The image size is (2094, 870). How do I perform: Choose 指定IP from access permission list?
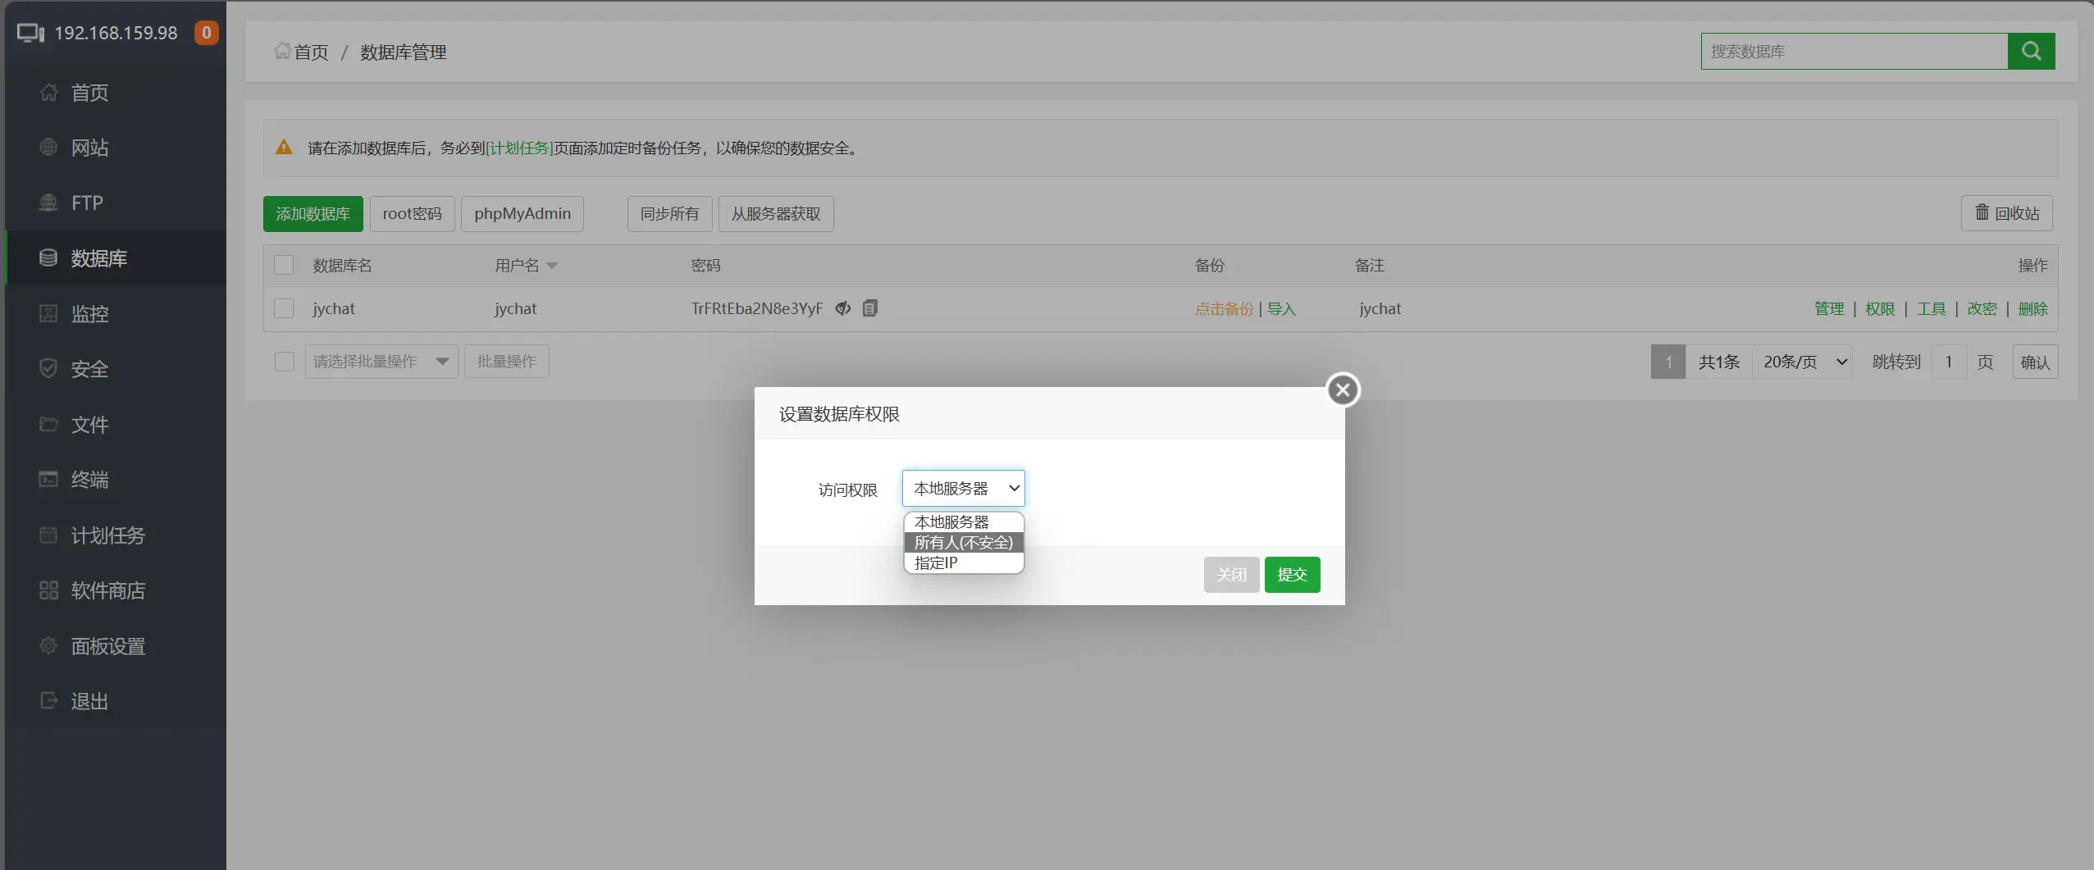pos(936,563)
